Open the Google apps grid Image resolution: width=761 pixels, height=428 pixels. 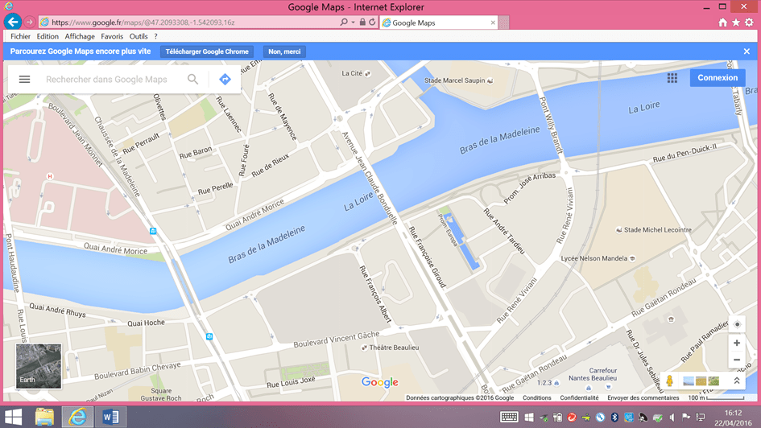672,78
